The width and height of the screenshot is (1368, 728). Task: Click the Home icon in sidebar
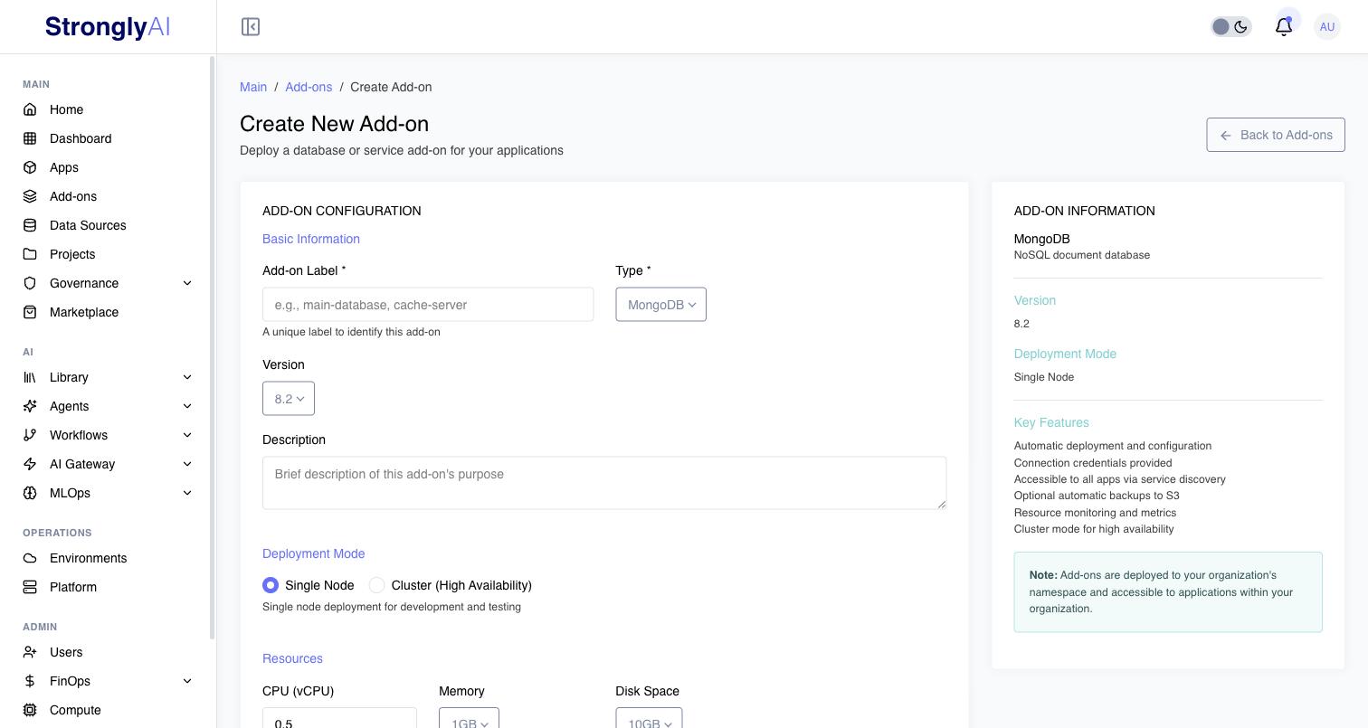[x=30, y=109]
